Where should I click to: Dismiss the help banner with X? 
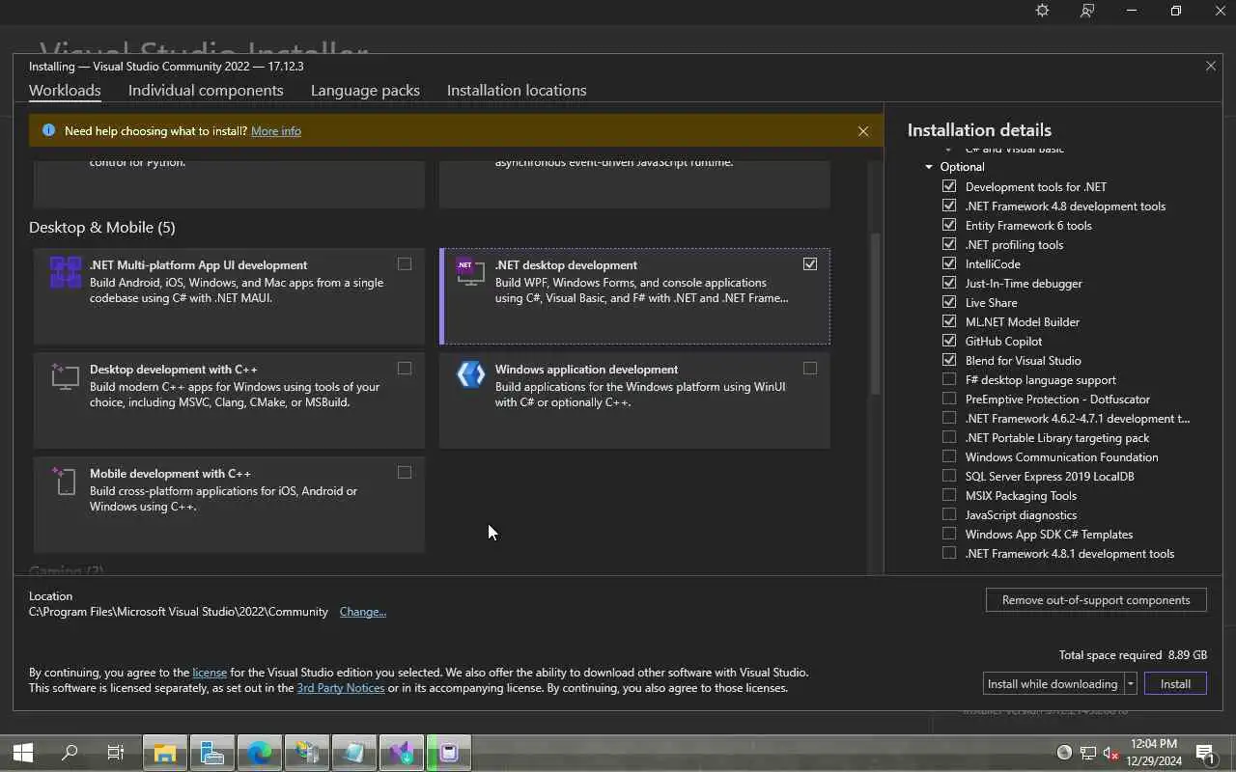(863, 131)
